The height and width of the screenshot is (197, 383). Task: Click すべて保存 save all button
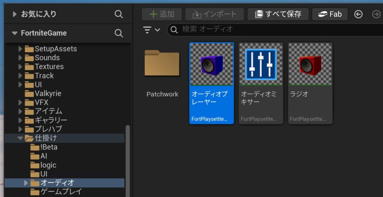pos(278,14)
